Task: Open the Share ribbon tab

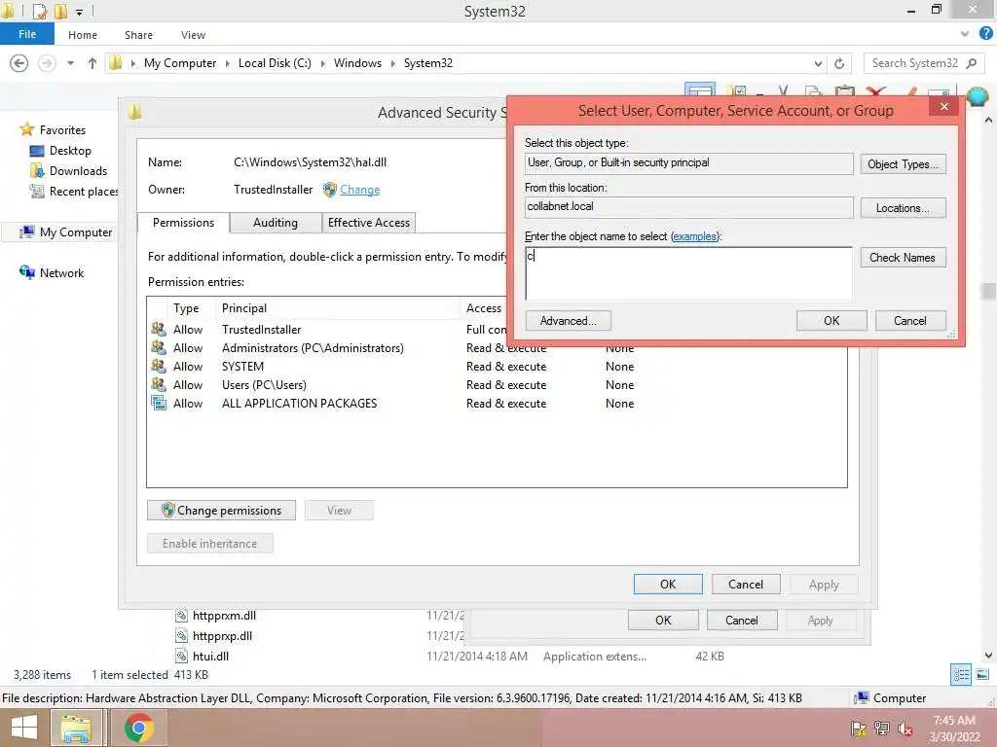Action: click(x=138, y=35)
